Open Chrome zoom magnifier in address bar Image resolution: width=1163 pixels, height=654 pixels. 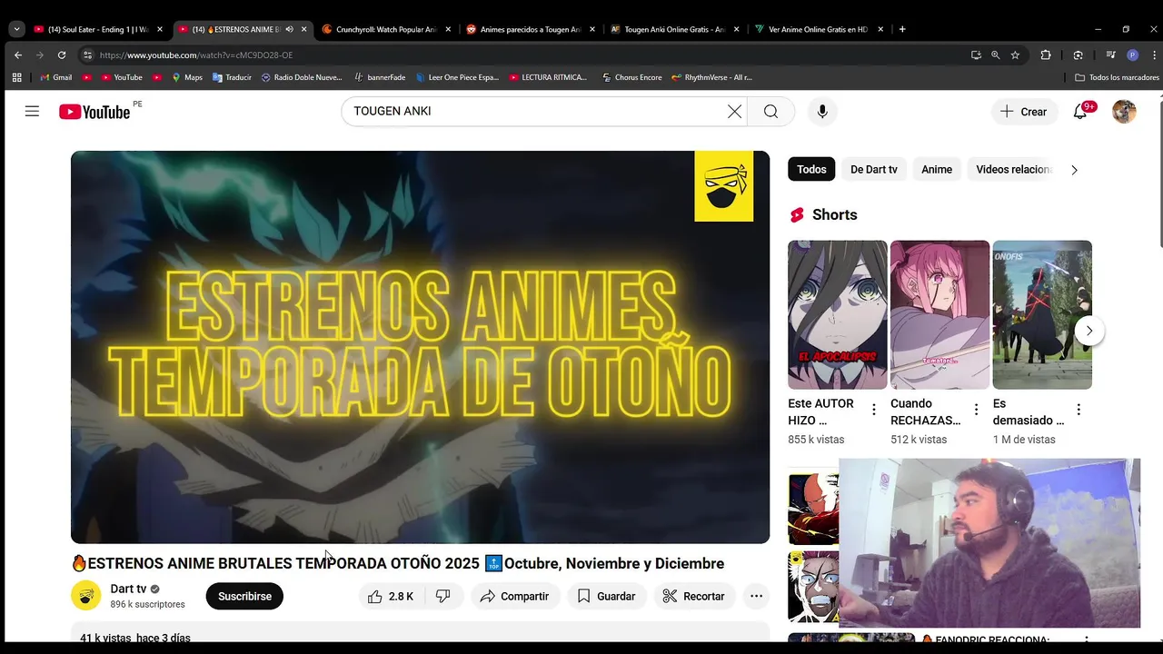(996, 54)
